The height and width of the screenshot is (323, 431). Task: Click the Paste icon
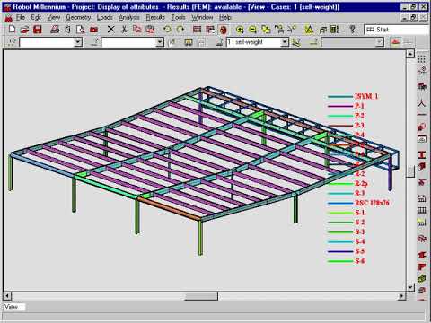pos(150,30)
